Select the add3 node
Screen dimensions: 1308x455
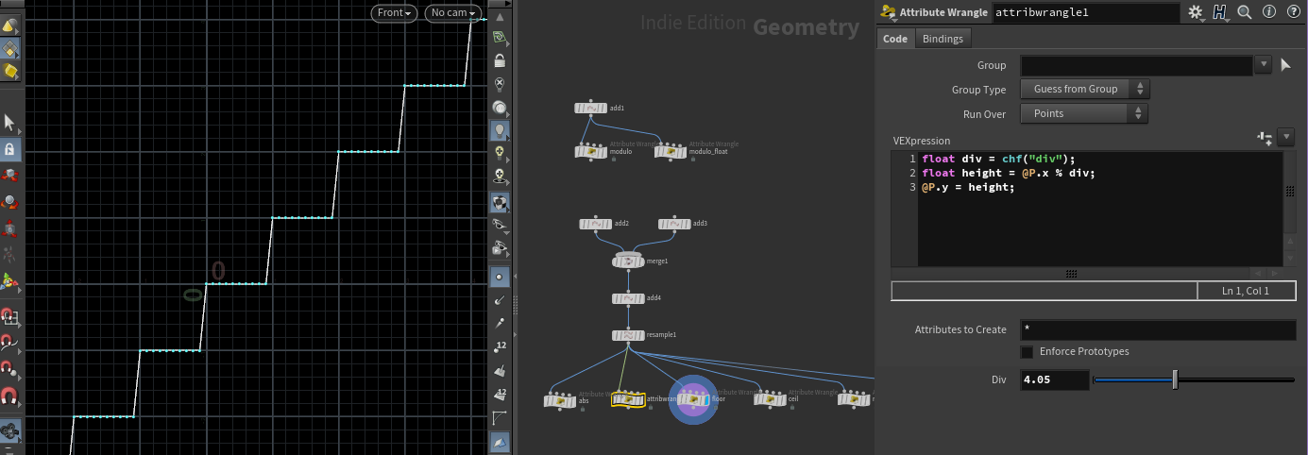674,224
